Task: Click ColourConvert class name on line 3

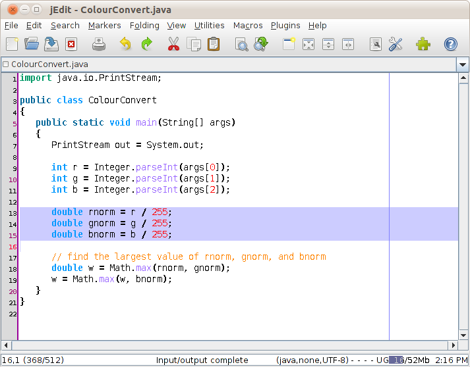Action: (x=123, y=100)
